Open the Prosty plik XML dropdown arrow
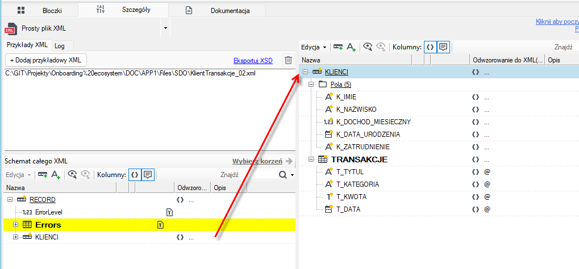Screen dimensions: 579x269 (x=165, y=28)
